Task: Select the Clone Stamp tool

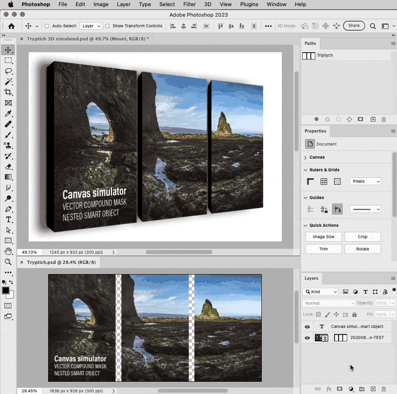Action: tap(8, 145)
